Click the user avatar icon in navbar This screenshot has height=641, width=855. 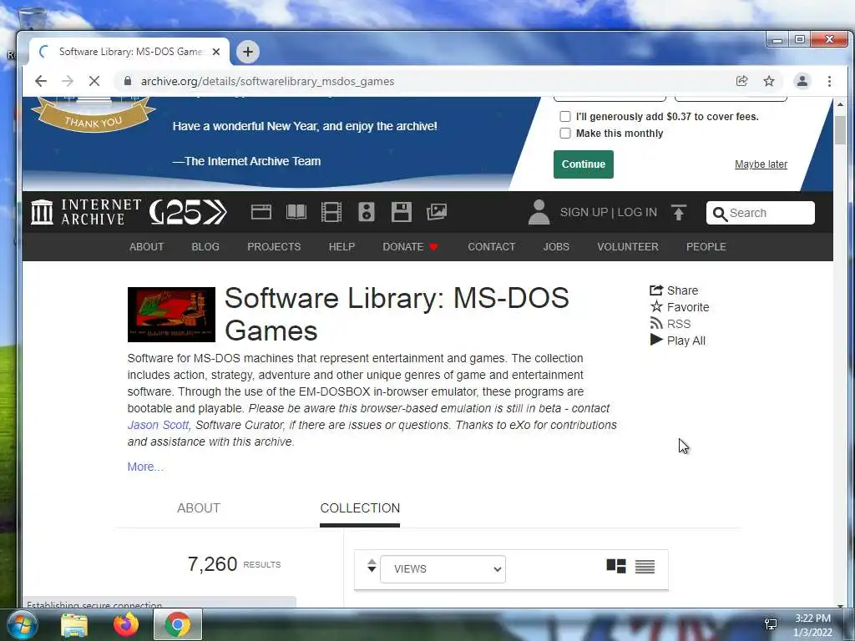(539, 212)
